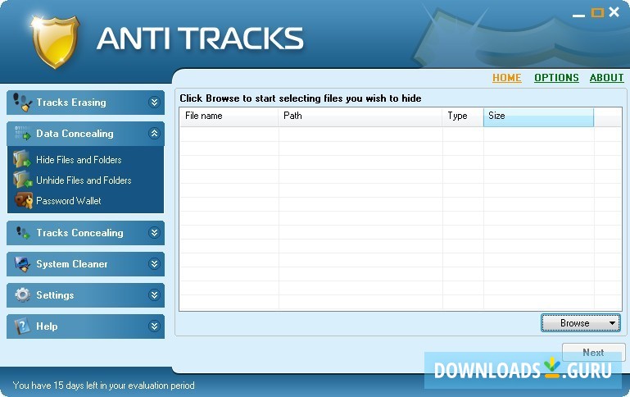Screen dimensions: 630x397
Task: Open the Help panel header
Action: click(x=85, y=326)
